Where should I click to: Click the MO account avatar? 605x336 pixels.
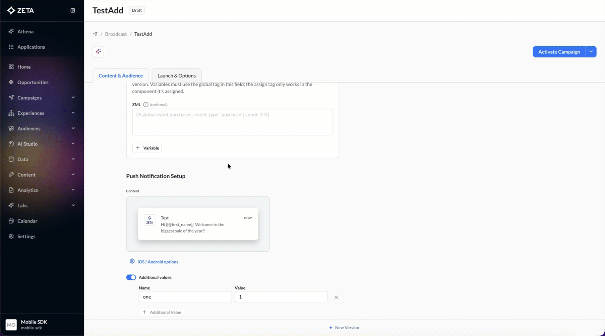11,325
